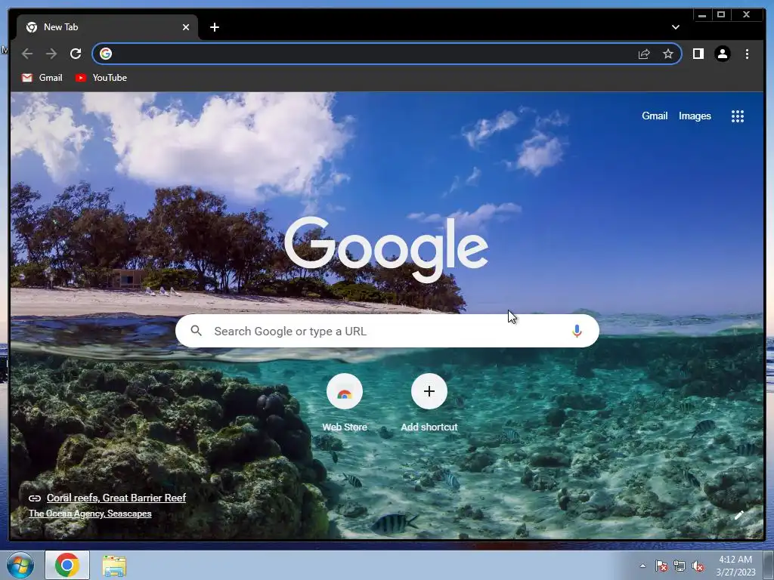Click the Gmail link at top right of the page

(x=655, y=116)
